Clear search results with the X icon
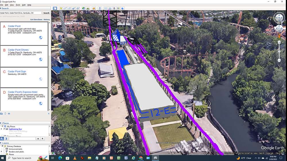This screenshot has height=161, width=287. (49, 114)
